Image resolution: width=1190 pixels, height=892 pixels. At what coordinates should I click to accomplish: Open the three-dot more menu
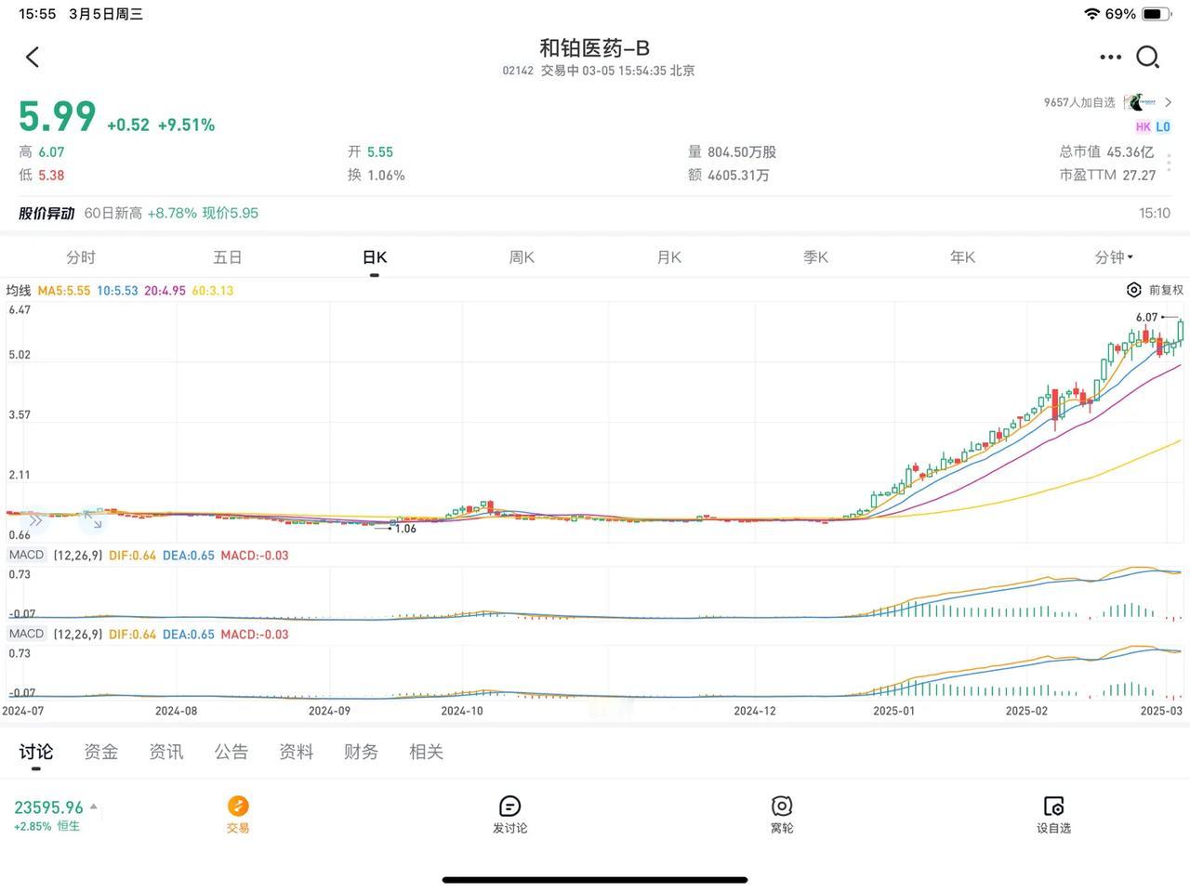pos(1110,58)
